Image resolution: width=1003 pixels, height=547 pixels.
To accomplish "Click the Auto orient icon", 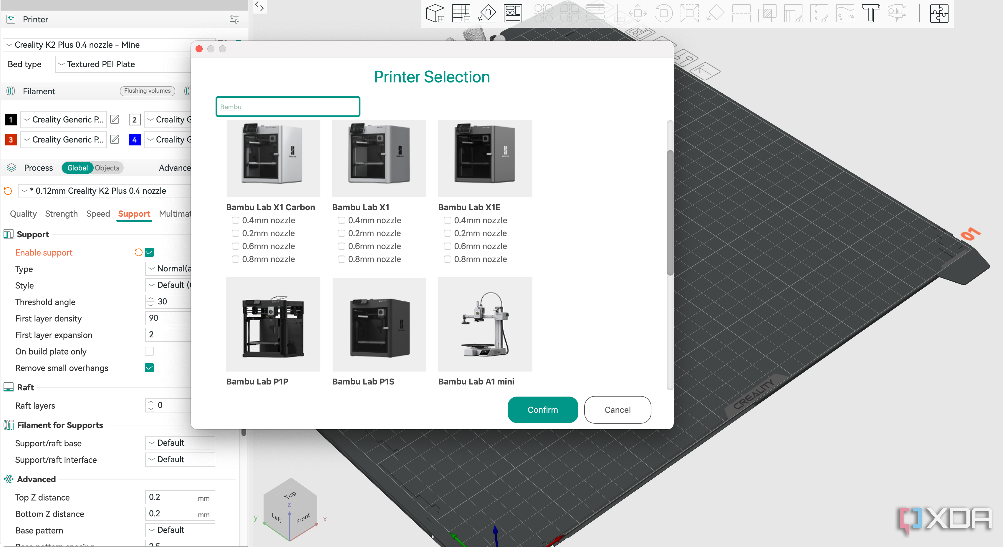I will pos(487,13).
